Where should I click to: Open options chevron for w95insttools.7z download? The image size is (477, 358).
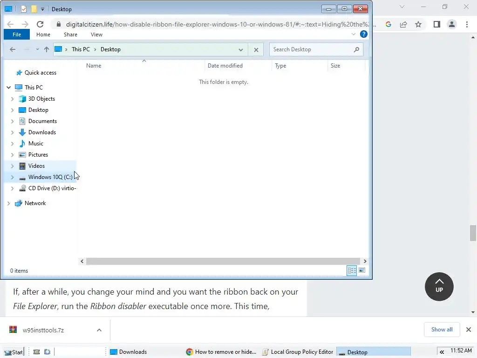click(99, 330)
